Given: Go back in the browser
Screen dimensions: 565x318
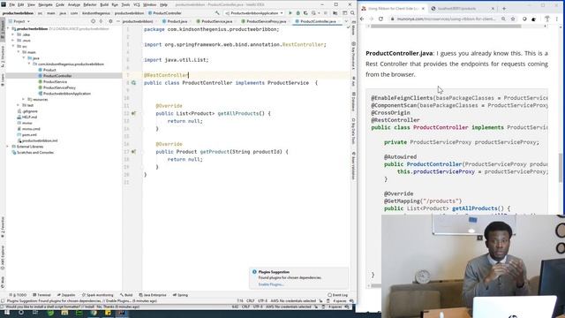Looking at the screenshot, I should 362,19.
